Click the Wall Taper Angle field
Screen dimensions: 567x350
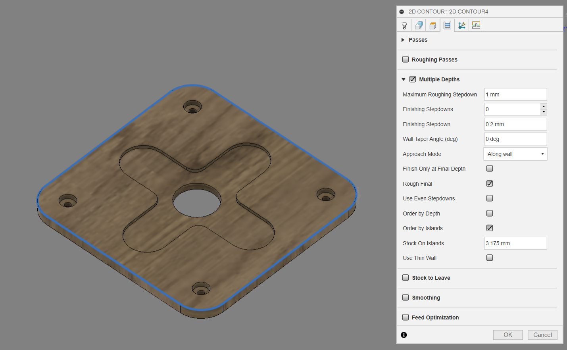click(x=515, y=139)
